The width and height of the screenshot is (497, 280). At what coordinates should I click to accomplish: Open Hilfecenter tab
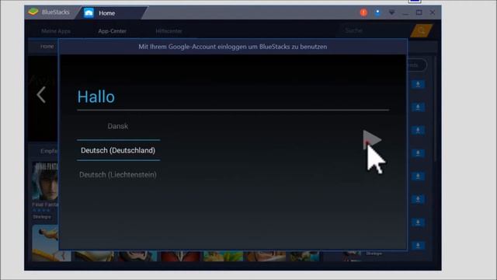169,31
